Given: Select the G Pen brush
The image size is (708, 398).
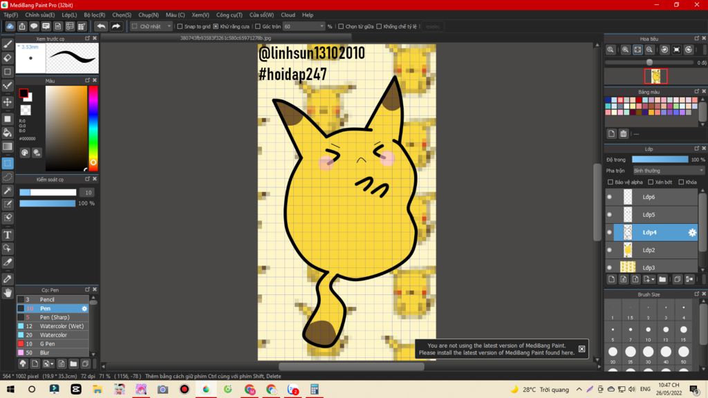Looking at the screenshot, I should pyautogui.click(x=53, y=344).
